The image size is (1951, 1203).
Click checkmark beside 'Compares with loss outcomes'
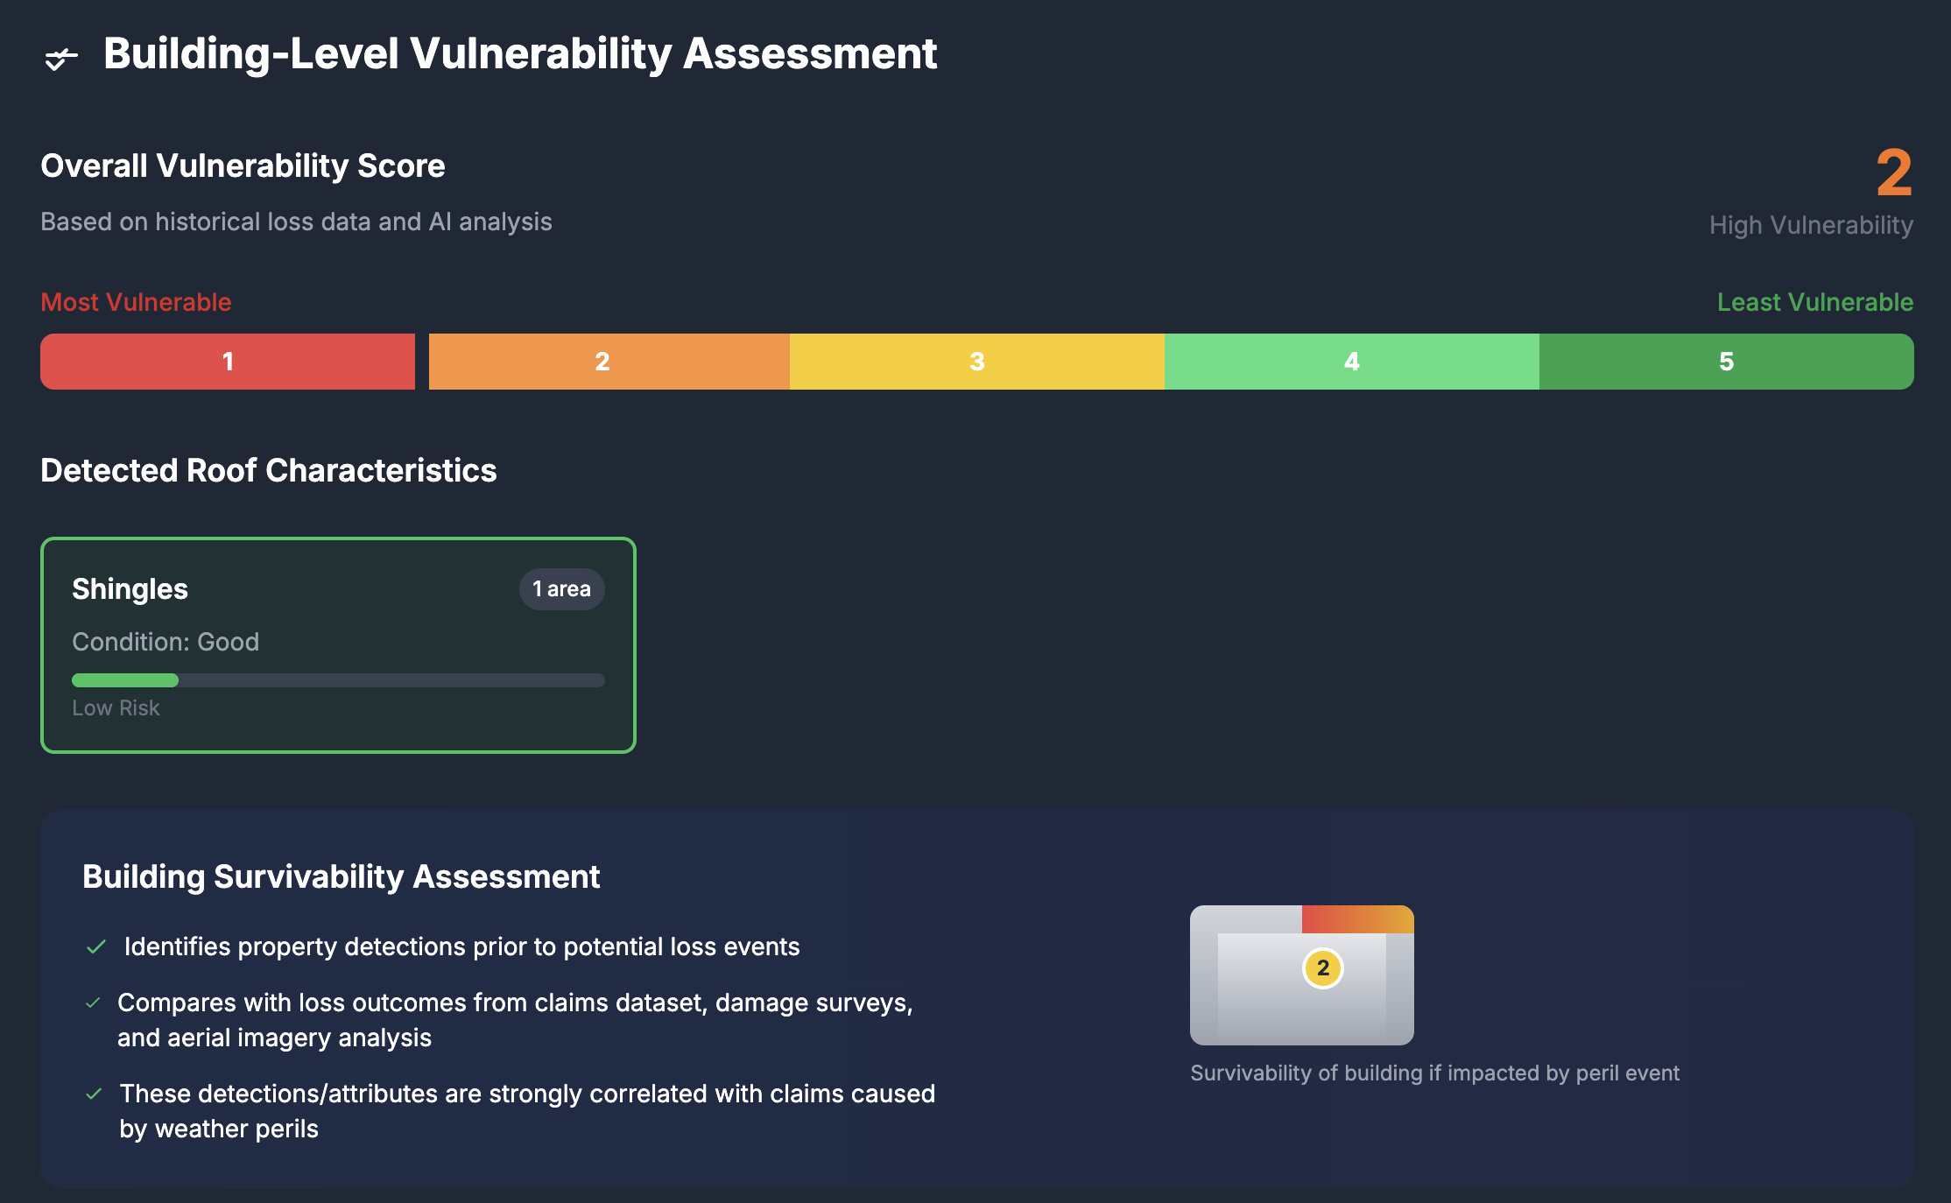[93, 1002]
